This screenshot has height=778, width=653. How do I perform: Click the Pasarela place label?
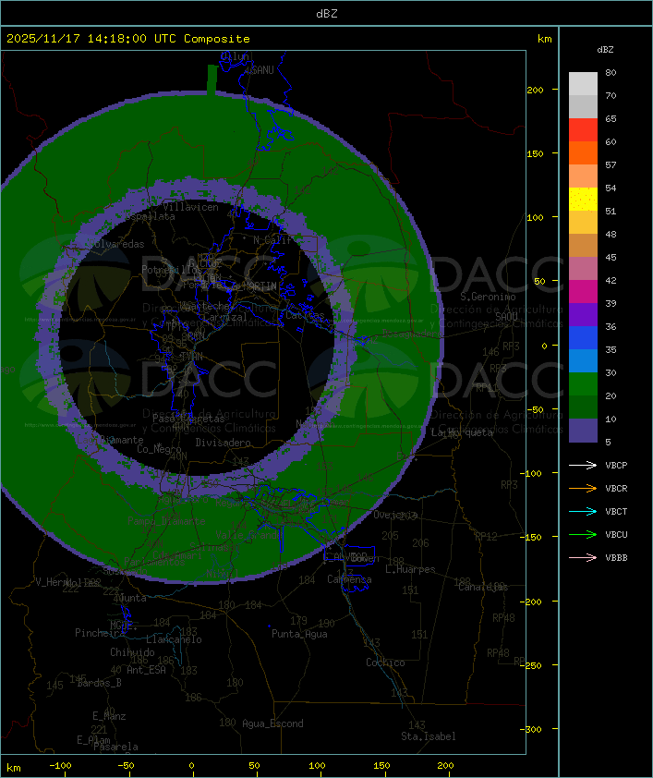pyautogui.click(x=115, y=747)
